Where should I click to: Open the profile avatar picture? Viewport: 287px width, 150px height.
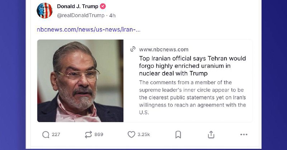[x=44, y=11]
